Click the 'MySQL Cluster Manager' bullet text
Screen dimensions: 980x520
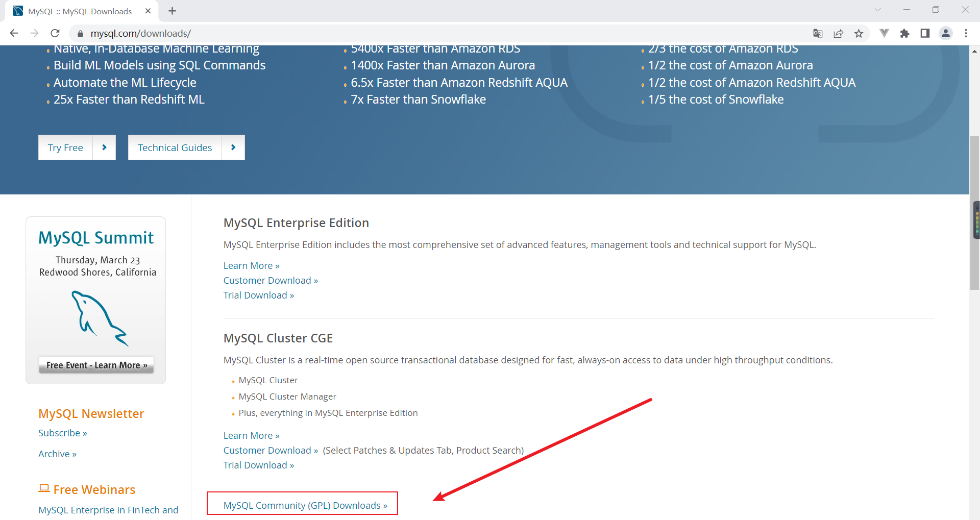[287, 397]
